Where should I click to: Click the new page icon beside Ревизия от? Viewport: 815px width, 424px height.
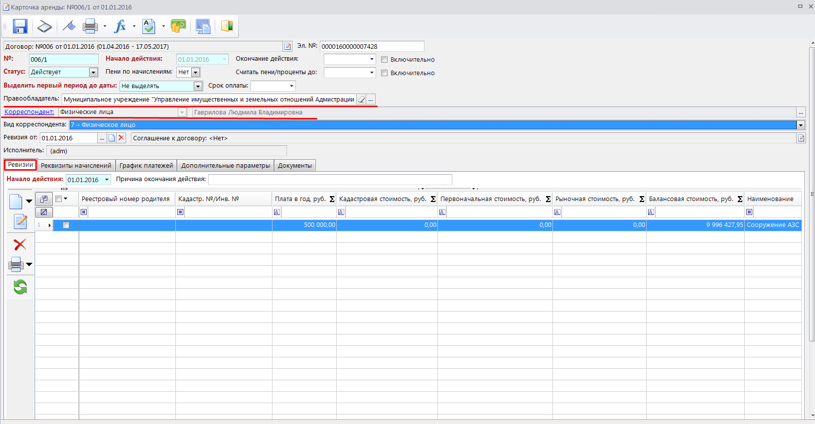tap(112, 138)
